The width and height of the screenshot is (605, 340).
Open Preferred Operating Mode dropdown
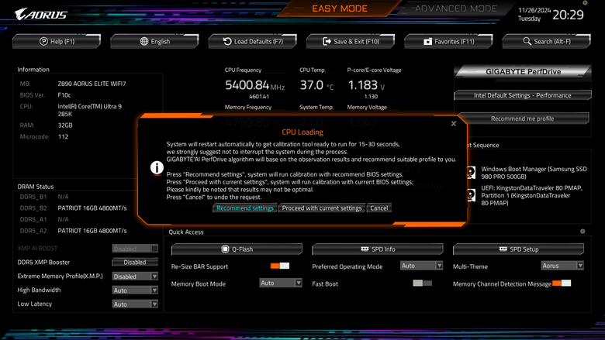421,266
